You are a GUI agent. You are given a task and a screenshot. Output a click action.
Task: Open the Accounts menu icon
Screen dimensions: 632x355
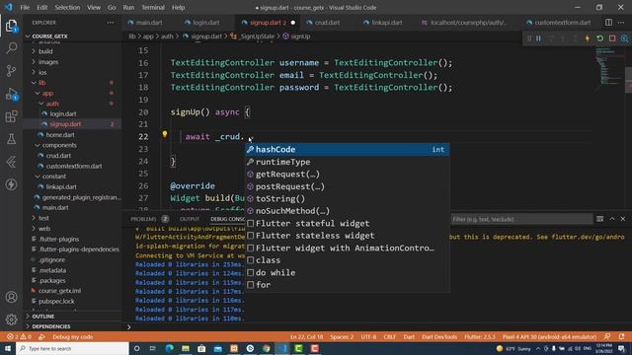(x=11, y=297)
